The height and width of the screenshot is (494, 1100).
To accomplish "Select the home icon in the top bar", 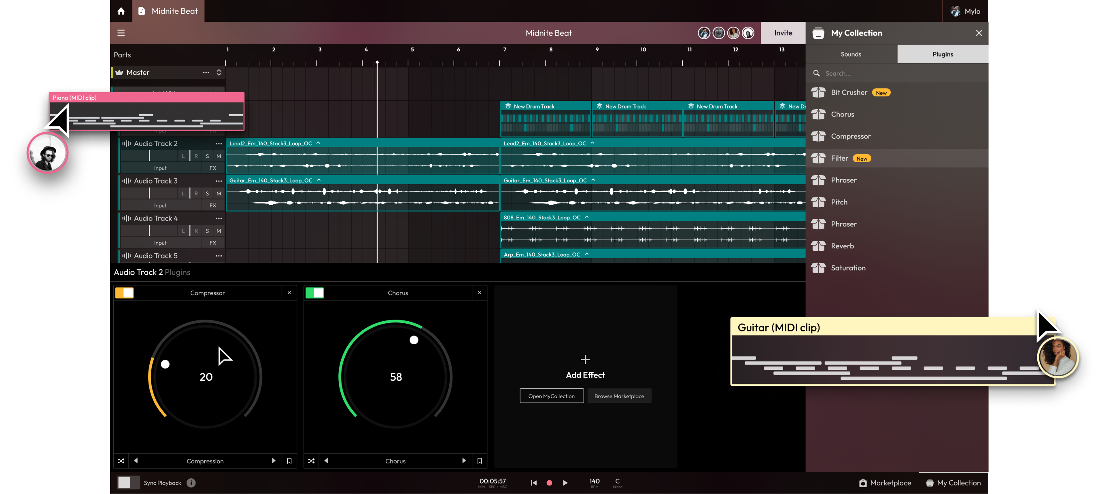I will (121, 11).
